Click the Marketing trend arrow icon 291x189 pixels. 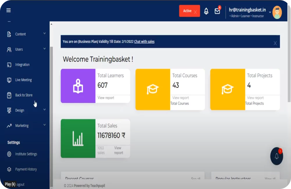[9, 126]
